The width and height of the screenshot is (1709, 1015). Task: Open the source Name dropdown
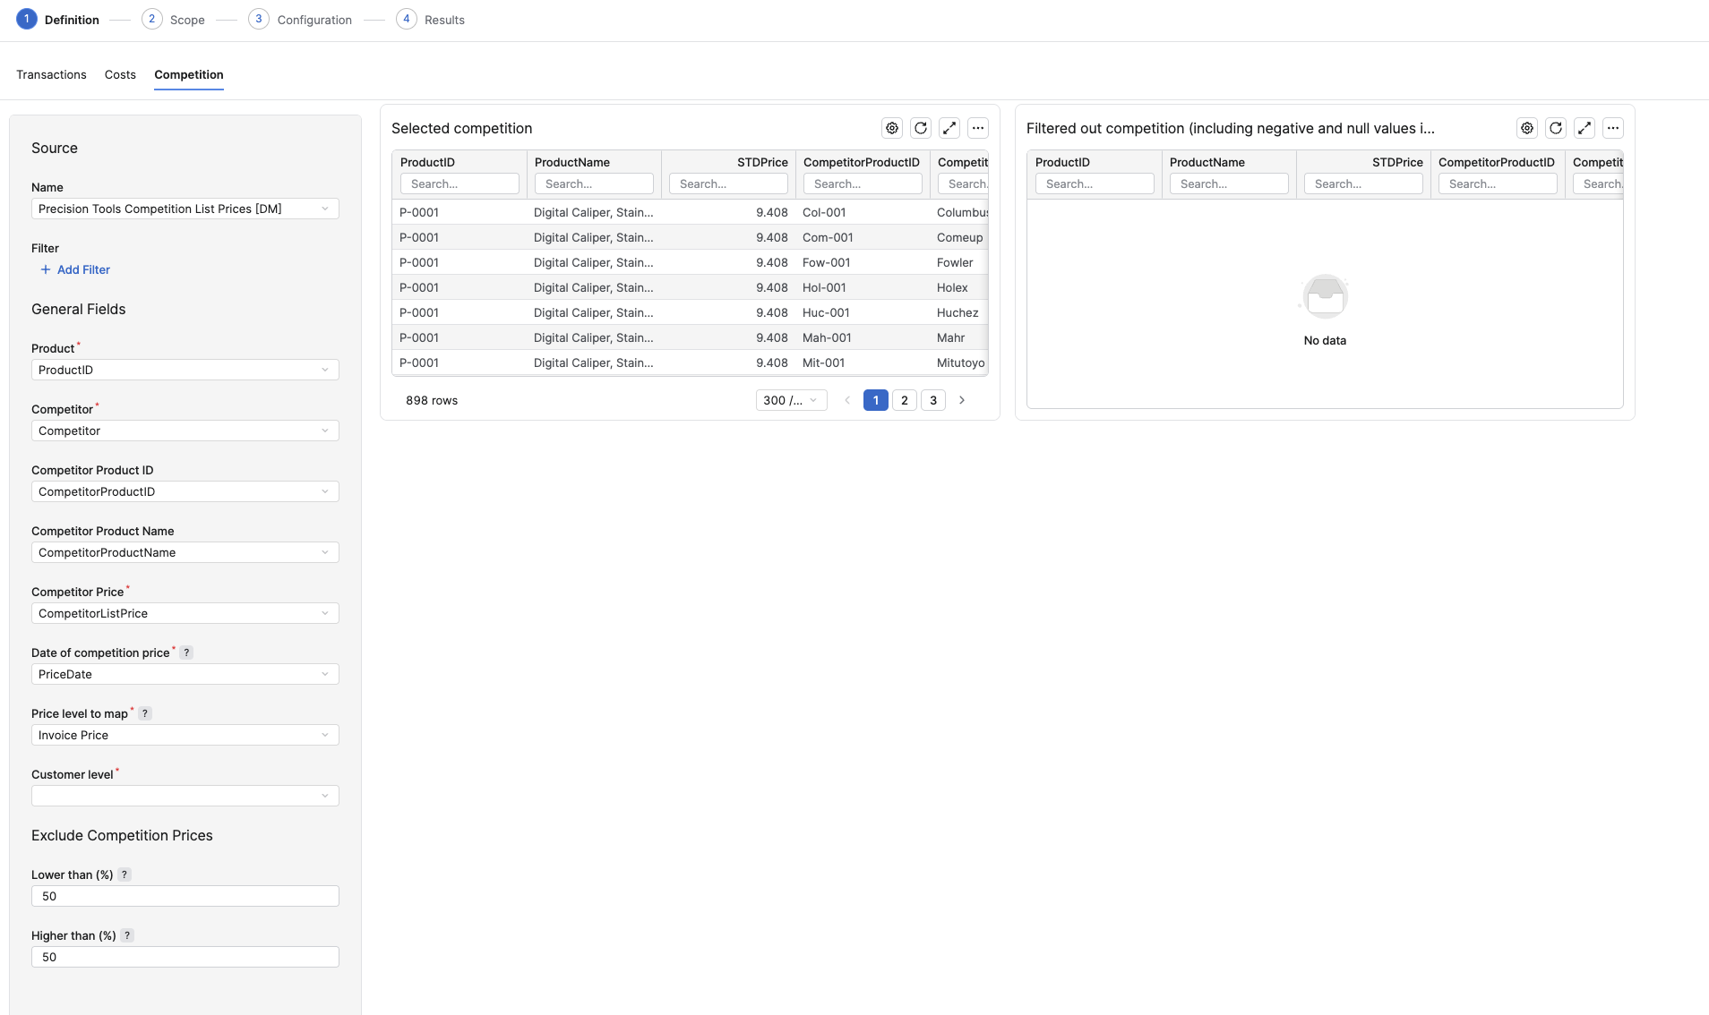click(x=185, y=209)
